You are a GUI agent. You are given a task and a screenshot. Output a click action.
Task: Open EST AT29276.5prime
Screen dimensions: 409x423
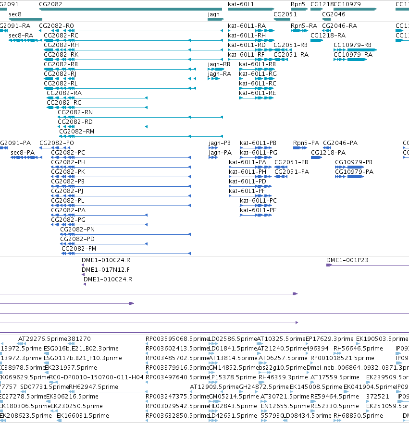tap(21, 344)
